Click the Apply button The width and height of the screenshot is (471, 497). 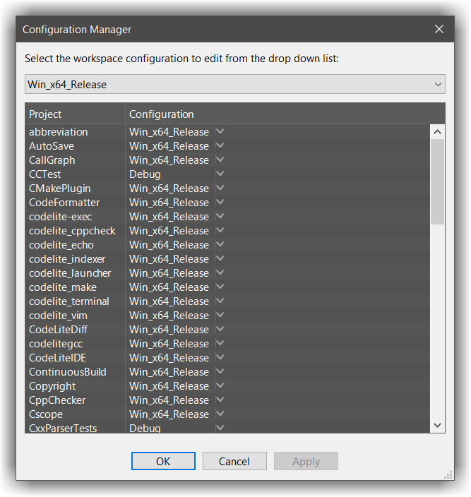tap(306, 461)
